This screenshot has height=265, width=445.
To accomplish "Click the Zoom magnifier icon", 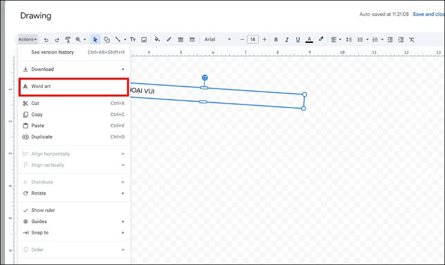I will [x=78, y=39].
